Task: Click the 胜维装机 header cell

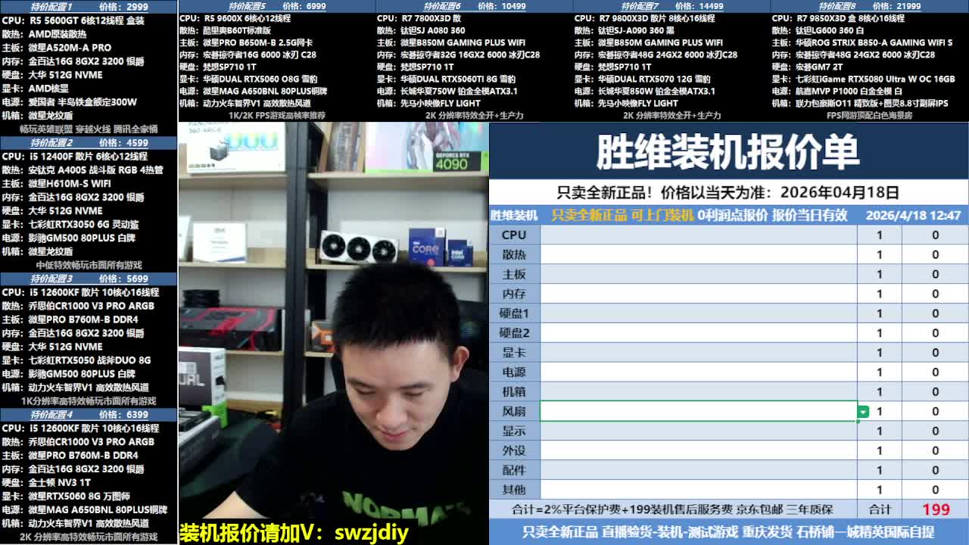Action: [514, 215]
